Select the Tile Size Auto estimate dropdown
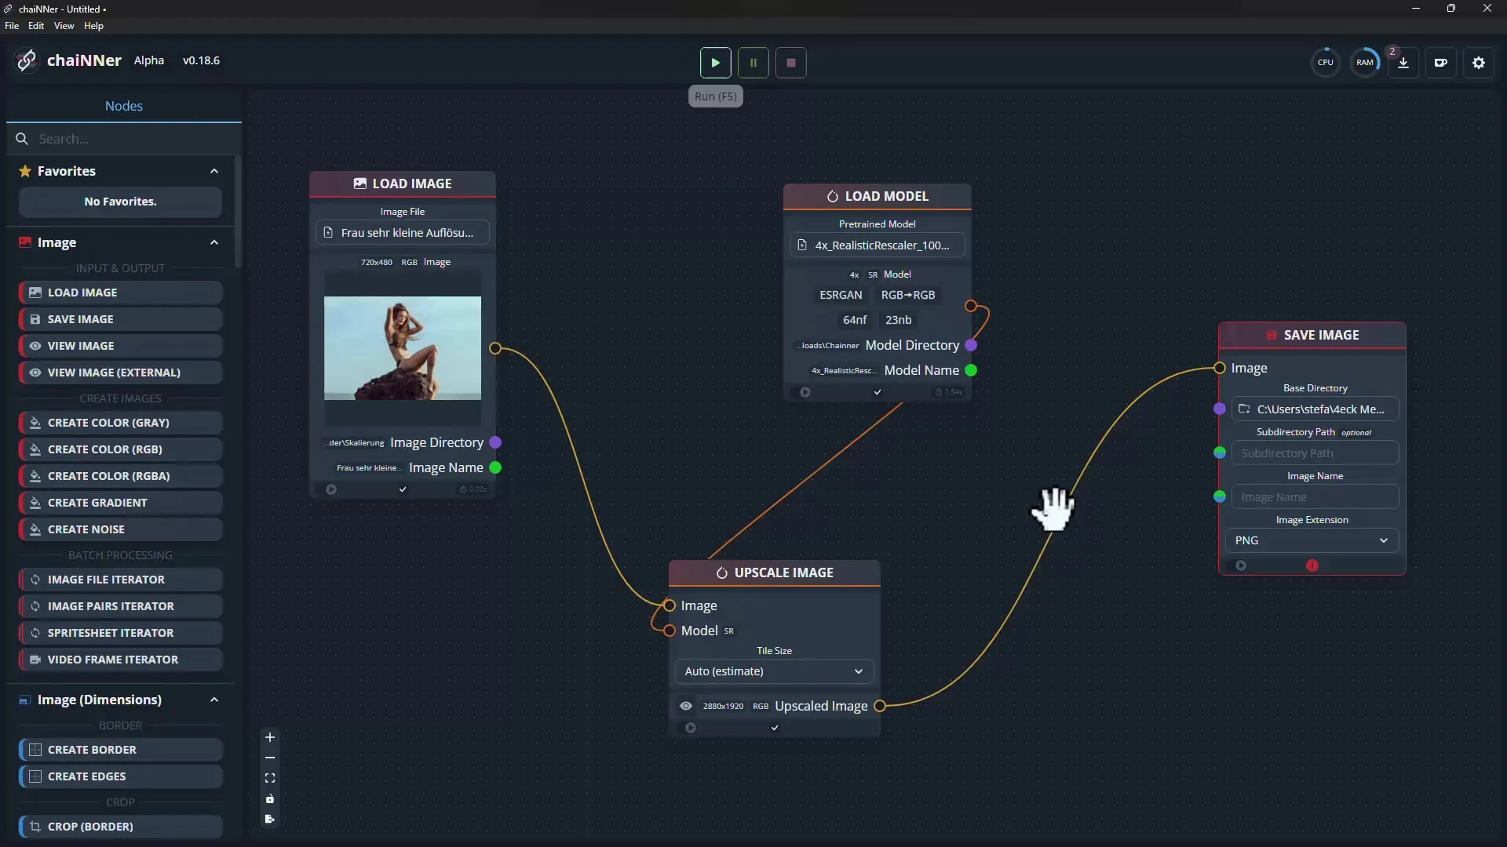Viewport: 1507px width, 847px height. [774, 671]
